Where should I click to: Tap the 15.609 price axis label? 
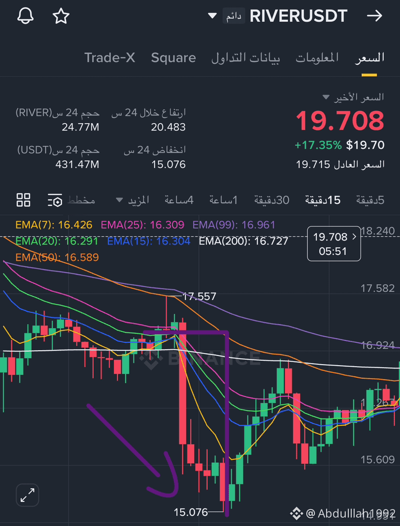click(377, 459)
